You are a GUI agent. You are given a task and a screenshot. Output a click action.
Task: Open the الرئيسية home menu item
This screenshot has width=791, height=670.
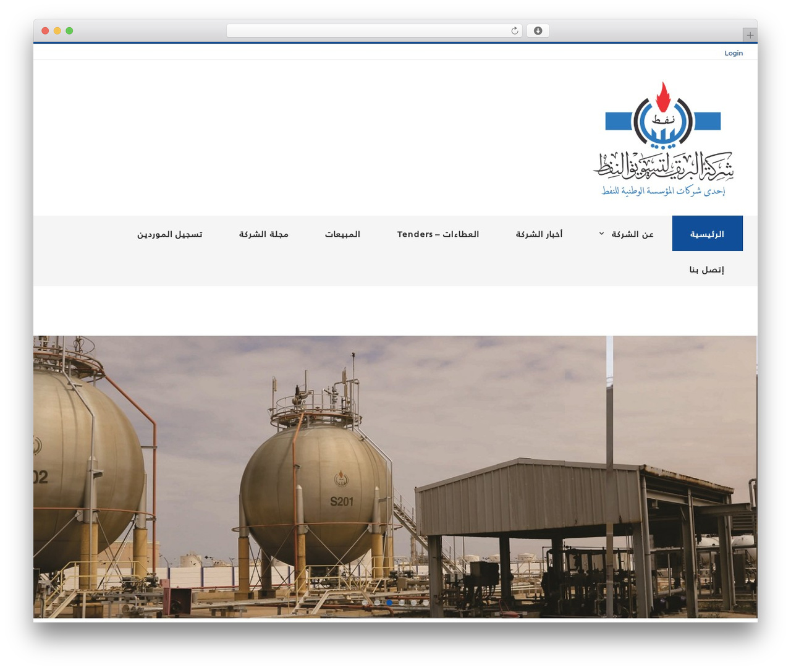[x=707, y=234]
